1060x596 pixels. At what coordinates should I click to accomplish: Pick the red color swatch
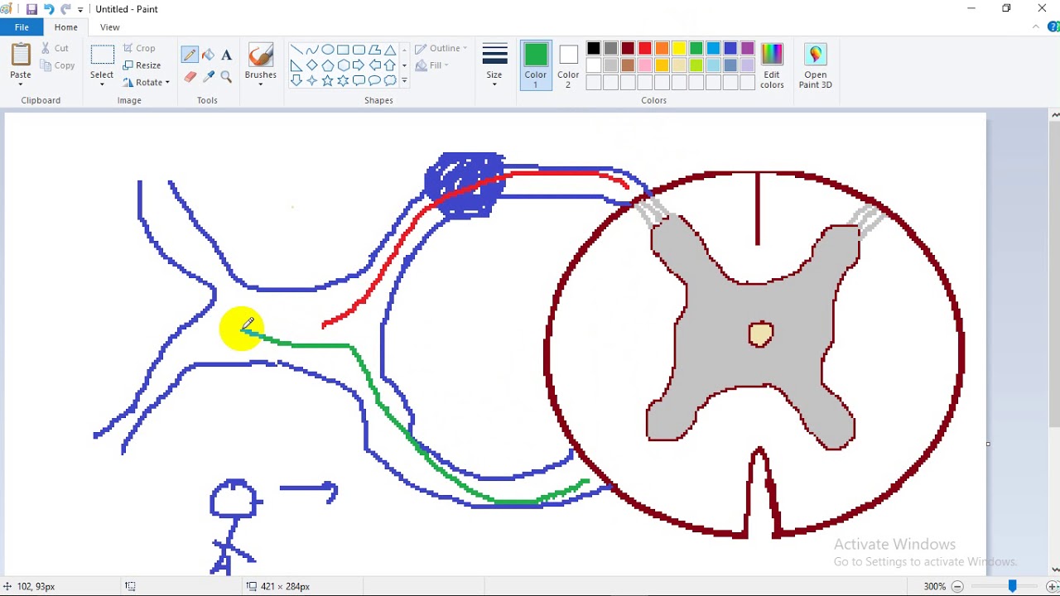(x=645, y=49)
